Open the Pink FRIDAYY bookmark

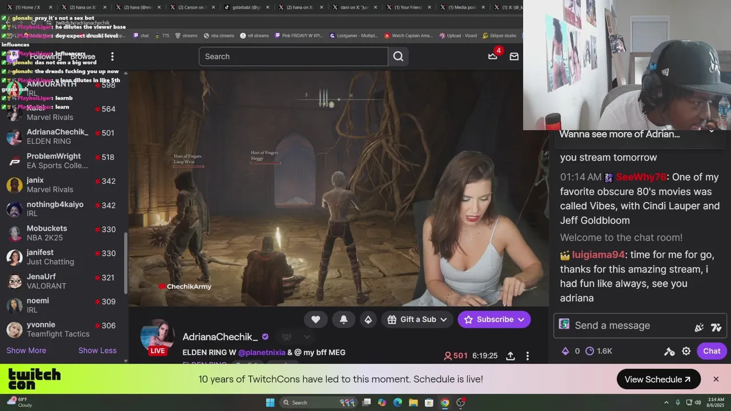300,35
